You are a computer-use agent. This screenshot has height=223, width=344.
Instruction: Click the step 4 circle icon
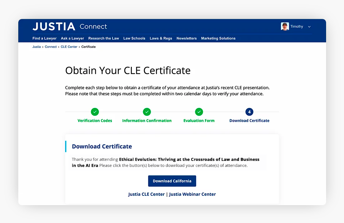(x=249, y=112)
